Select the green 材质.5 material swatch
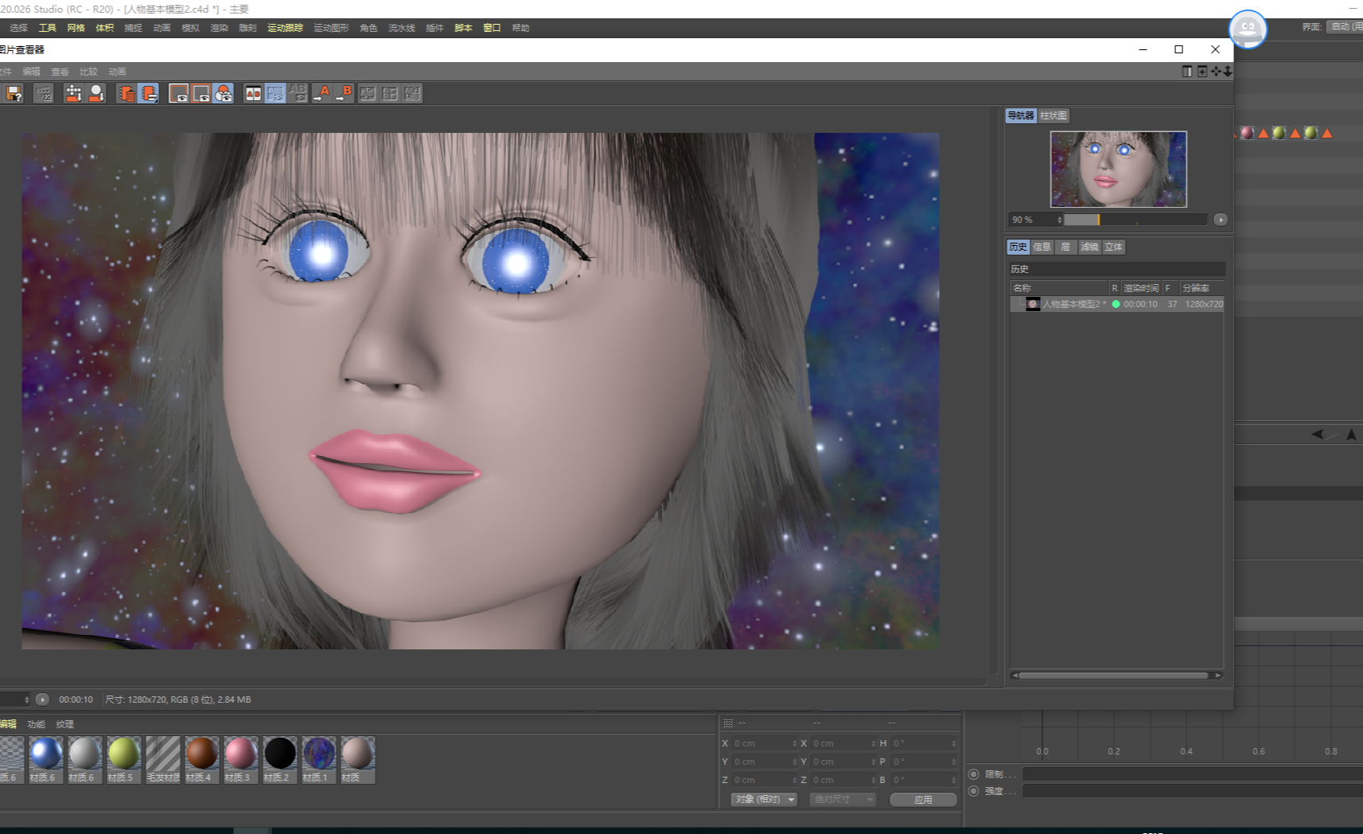 (x=123, y=759)
